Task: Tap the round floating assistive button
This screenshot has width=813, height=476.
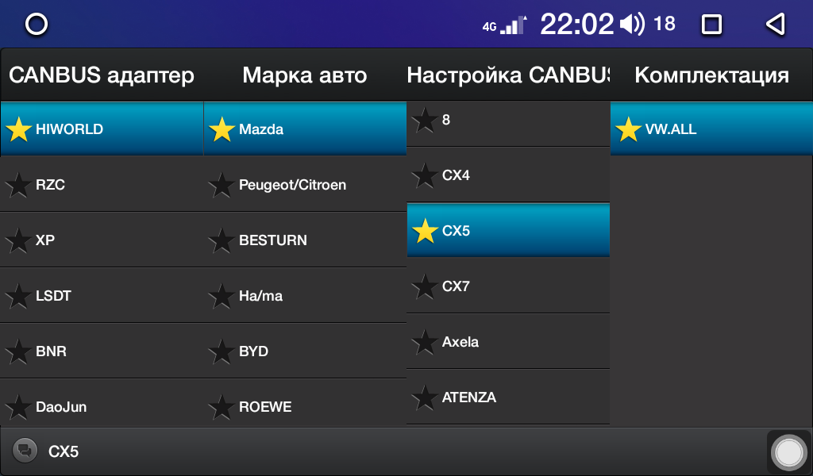Action: pyautogui.click(x=789, y=452)
